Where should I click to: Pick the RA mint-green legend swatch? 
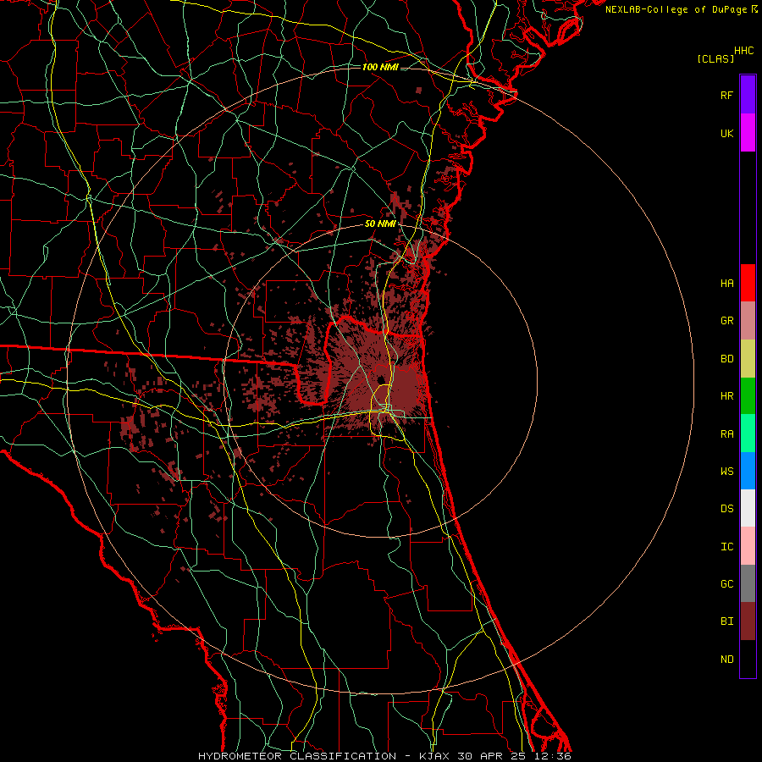748,433
